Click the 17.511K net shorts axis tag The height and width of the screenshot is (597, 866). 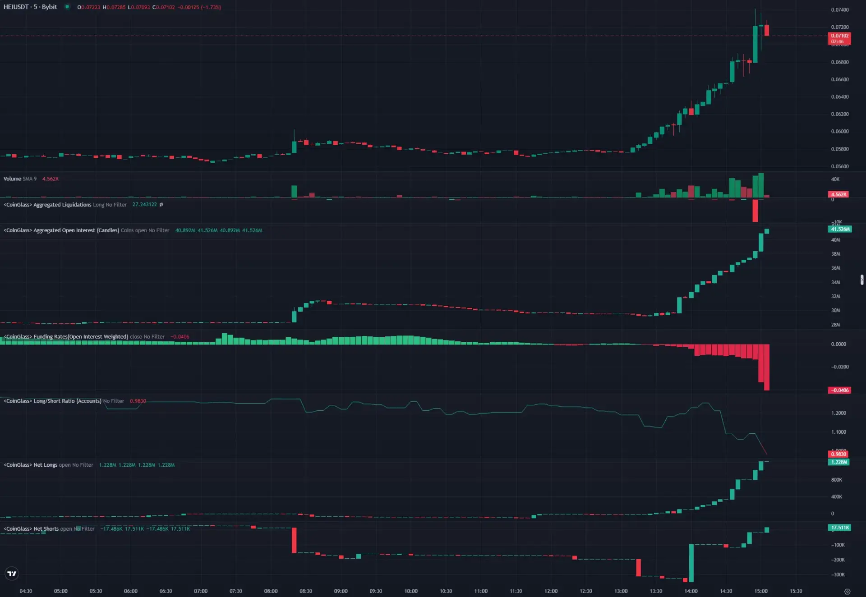click(840, 528)
